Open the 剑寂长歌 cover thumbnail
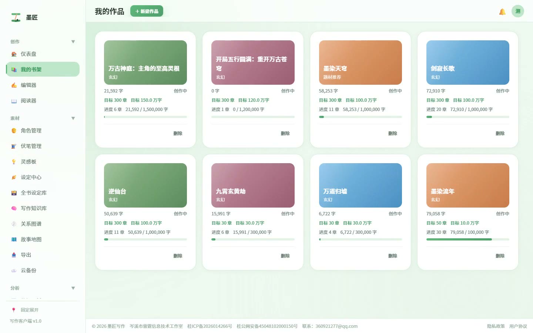The width and height of the screenshot is (533, 333). point(468,63)
